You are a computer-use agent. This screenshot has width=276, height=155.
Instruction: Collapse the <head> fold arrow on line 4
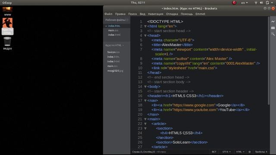click(145, 35)
